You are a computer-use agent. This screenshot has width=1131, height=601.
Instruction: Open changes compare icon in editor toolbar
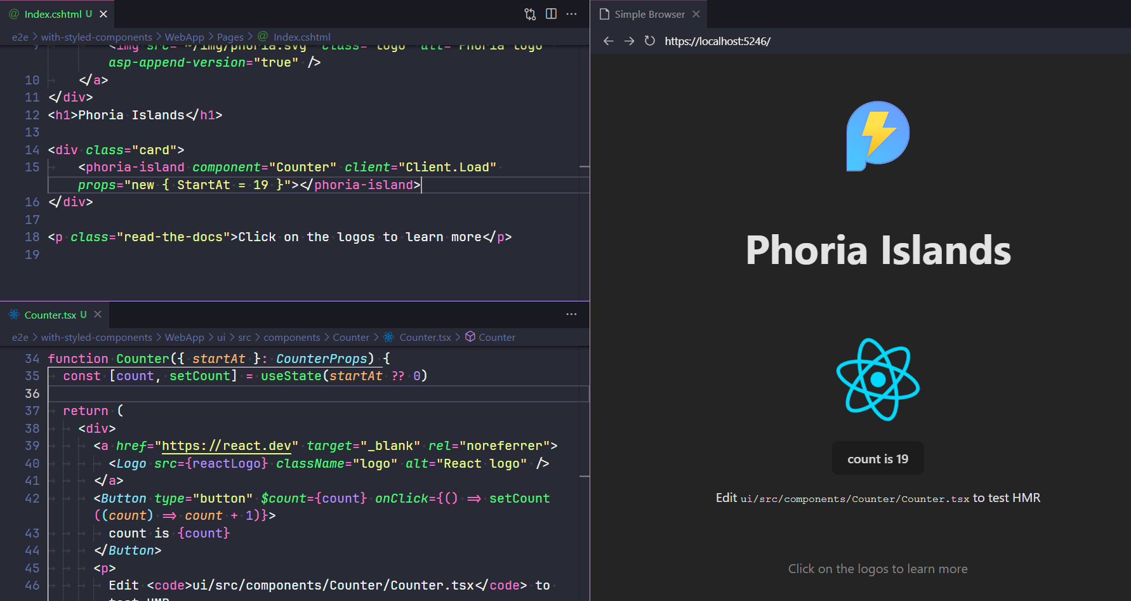coord(530,14)
